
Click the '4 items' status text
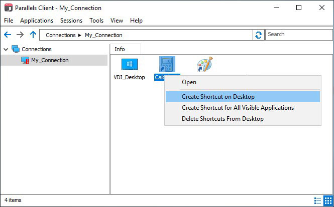pos(13,200)
